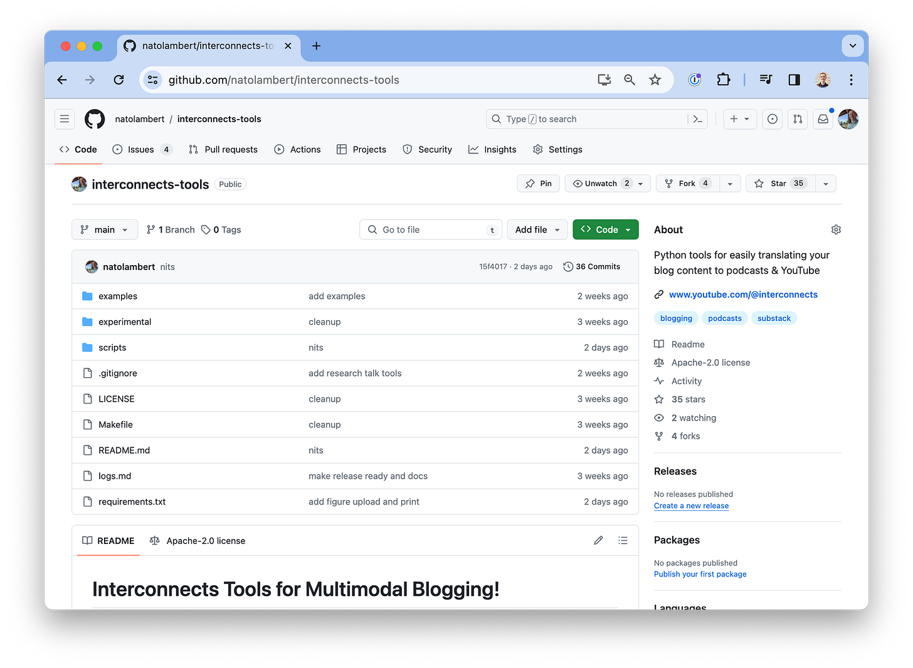Open the command palette icon
The image size is (913, 668).
point(697,119)
